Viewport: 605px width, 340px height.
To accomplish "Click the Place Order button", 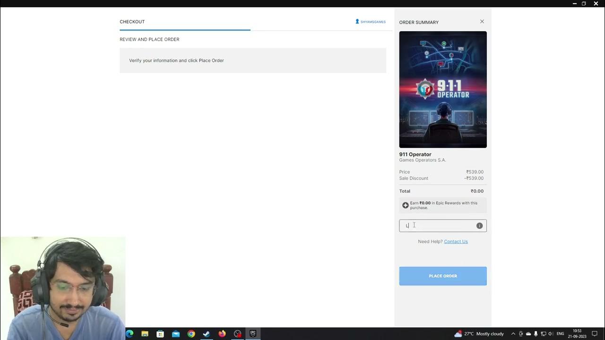I will click(443, 276).
